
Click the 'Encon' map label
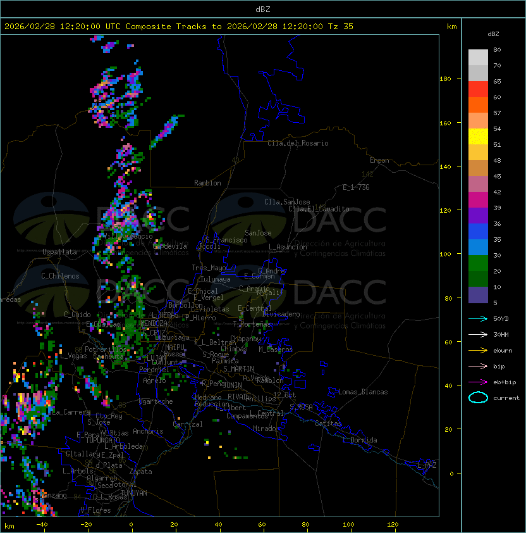(379, 160)
